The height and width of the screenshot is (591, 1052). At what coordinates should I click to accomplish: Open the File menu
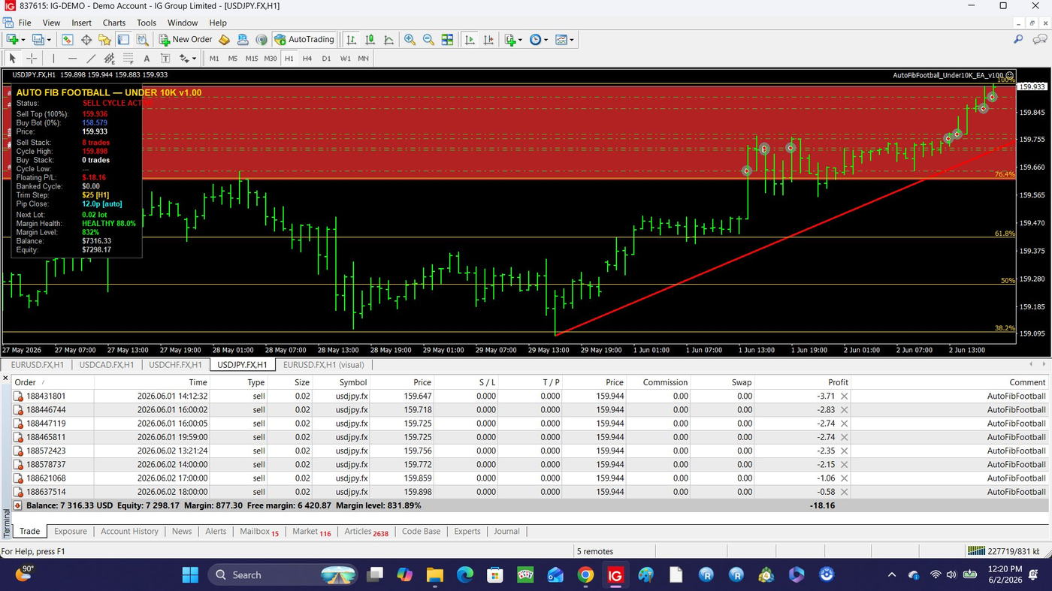pyautogui.click(x=25, y=23)
